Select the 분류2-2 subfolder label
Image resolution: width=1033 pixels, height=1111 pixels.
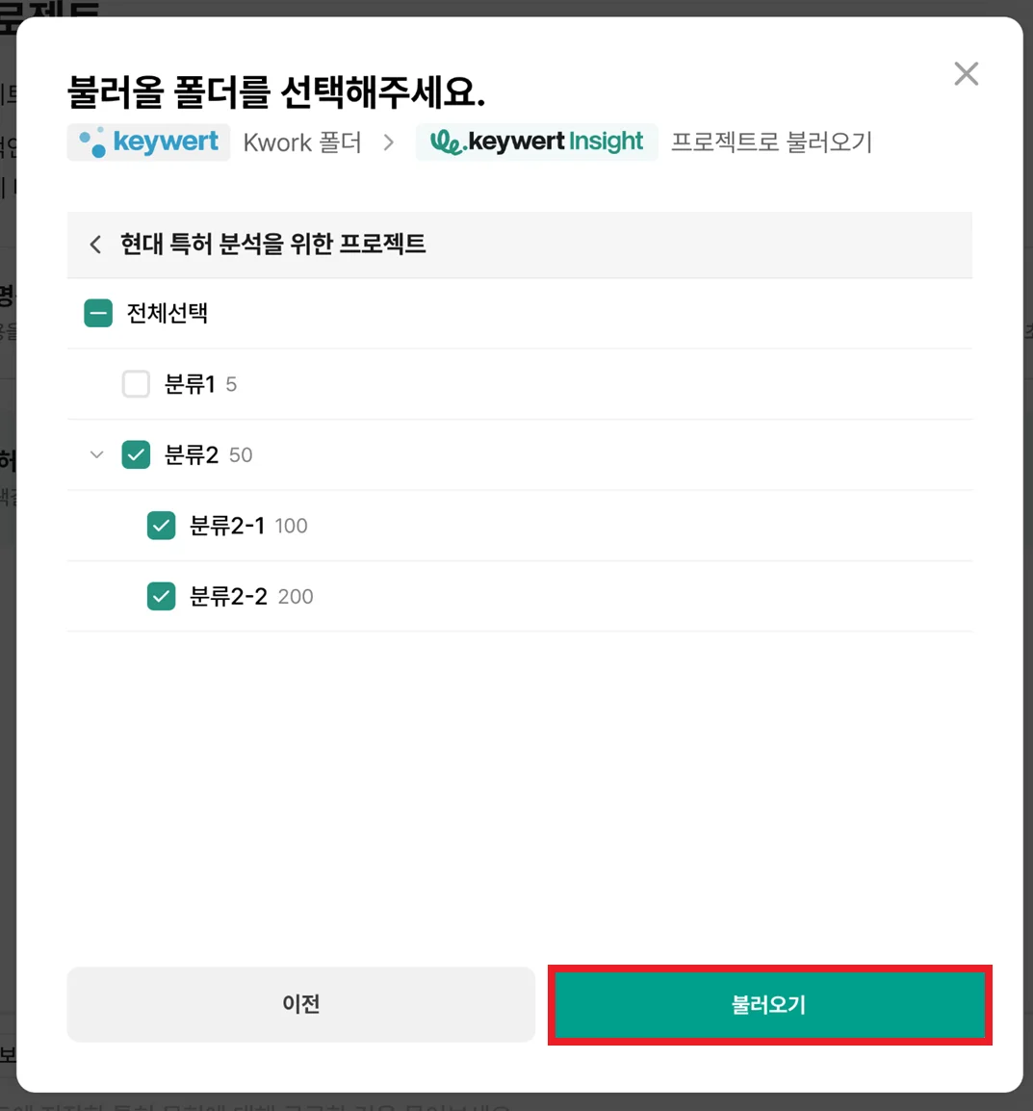228,596
